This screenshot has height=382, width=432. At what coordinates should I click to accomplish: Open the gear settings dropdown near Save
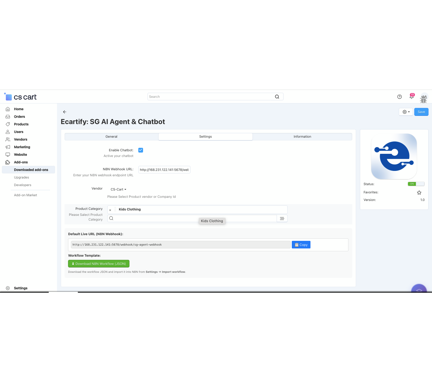[x=406, y=112]
